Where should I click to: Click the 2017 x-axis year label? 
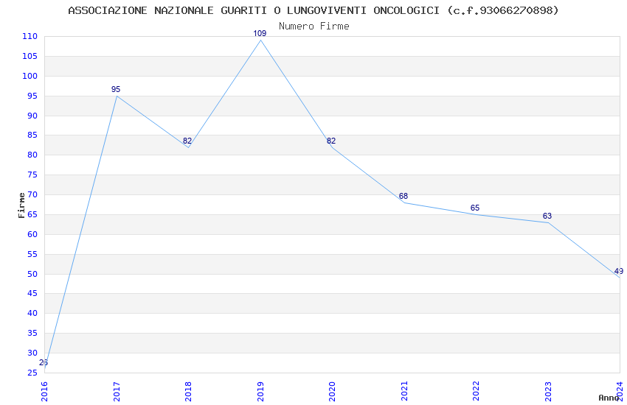[x=117, y=392]
